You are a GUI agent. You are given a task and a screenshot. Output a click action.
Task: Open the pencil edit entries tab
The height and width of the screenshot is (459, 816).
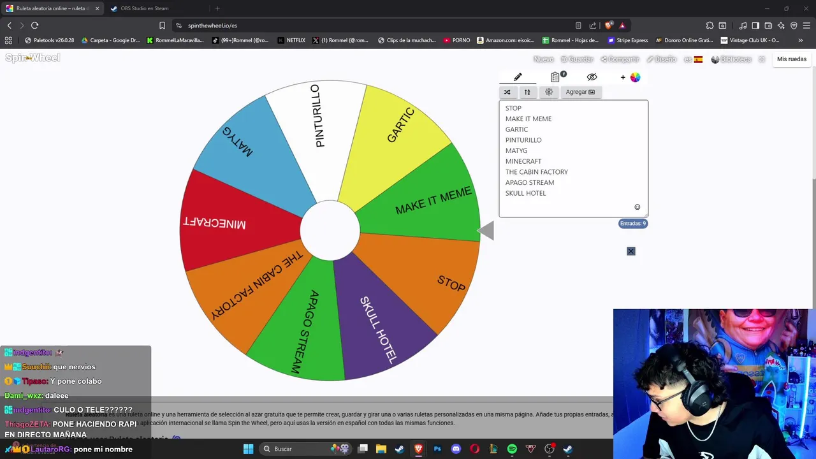518,77
